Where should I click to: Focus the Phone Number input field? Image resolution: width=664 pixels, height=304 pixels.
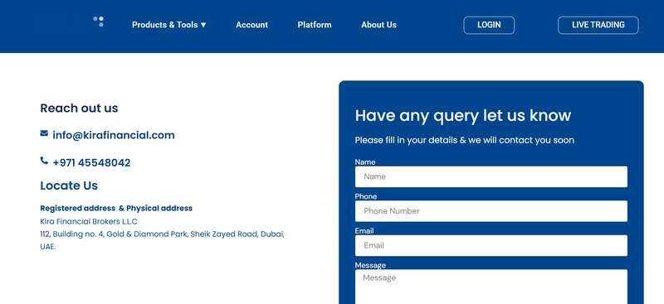click(x=491, y=211)
